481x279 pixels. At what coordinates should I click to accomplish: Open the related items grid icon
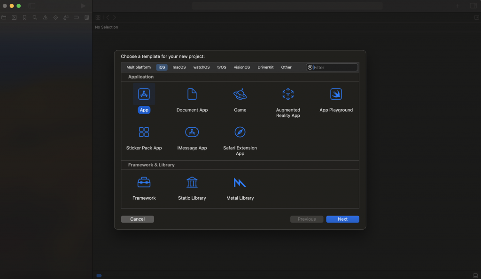coord(98,17)
